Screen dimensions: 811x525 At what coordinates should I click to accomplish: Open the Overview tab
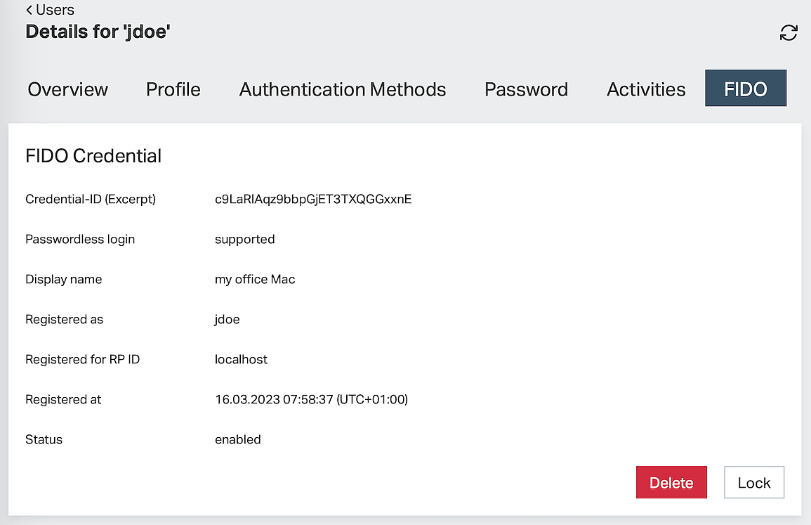tap(68, 89)
